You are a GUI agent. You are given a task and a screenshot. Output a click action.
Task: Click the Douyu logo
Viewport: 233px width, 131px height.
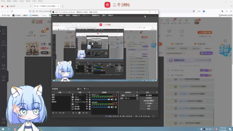pyautogui.click(x=37, y=22)
